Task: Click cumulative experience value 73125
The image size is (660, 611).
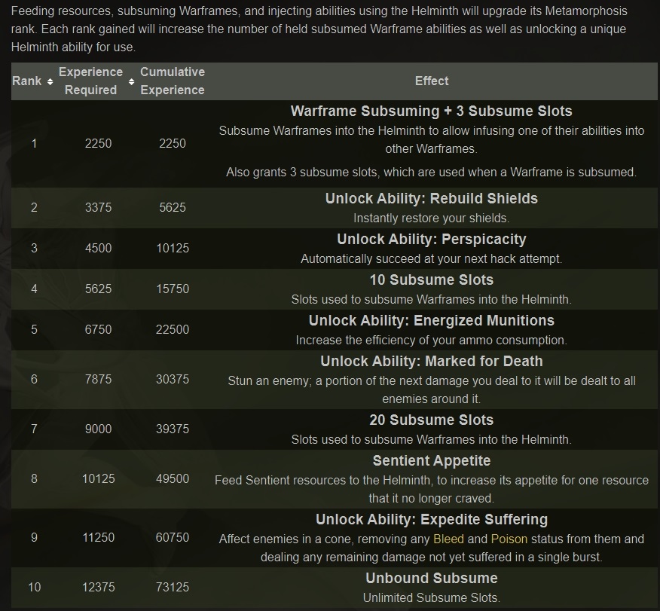Action: coord(173,587)
